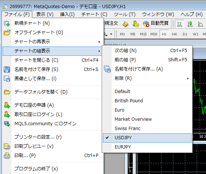Select the M1 timeframe
206x174 pixels.
[x=122, y=34]
